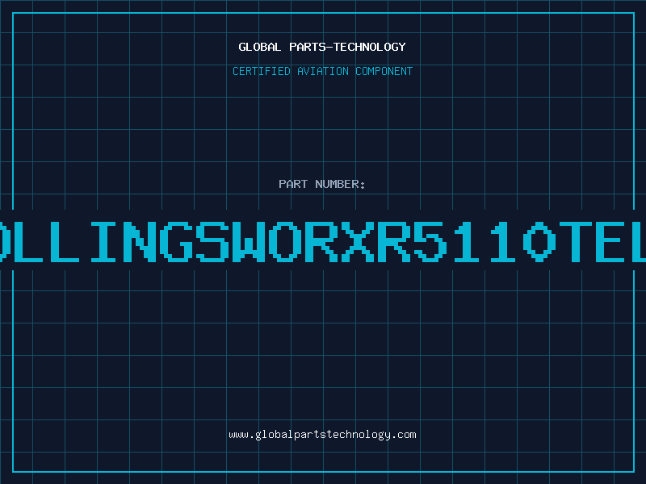Click the GLOBAL PARTS-TECHNOLOGY heading

click(322, 47)
